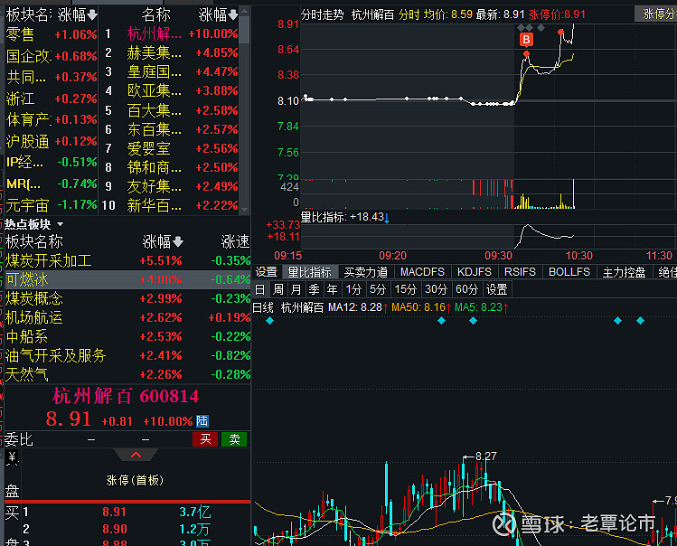
Task: Select 沪股通 sector row
Action: tap(52, 141)
